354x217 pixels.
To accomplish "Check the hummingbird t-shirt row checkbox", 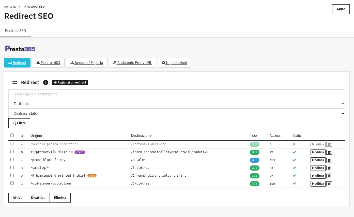I will click(12, 175).
